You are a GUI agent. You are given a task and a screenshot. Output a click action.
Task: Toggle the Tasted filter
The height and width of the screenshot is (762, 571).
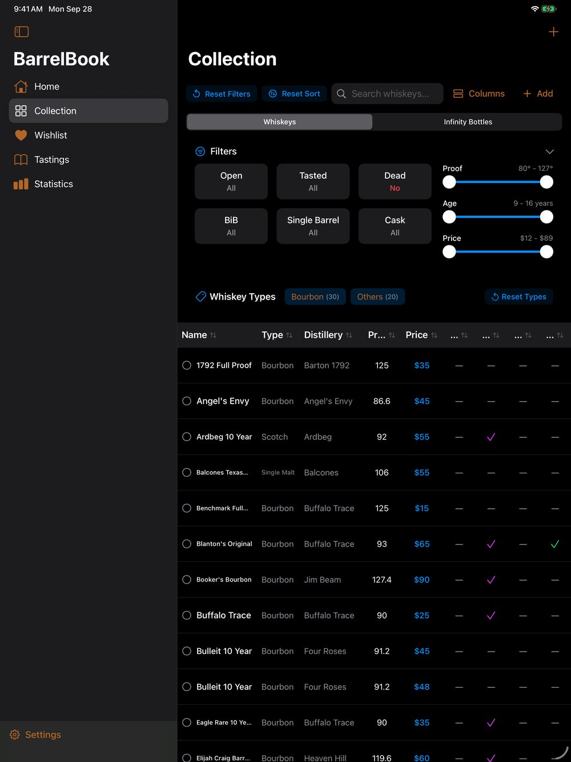click(x=313, y=182)
